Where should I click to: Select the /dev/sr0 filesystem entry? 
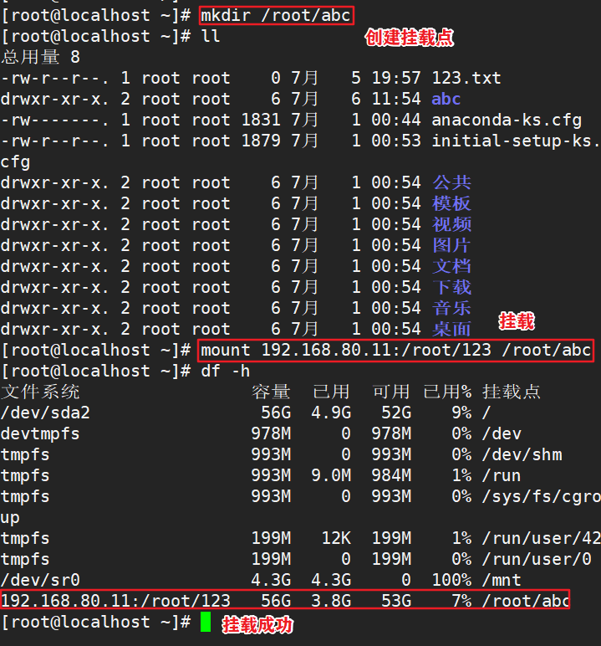point(40,581)
